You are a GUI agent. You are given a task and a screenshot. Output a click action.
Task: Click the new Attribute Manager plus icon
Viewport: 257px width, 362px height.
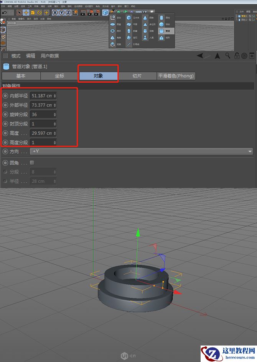252,56
